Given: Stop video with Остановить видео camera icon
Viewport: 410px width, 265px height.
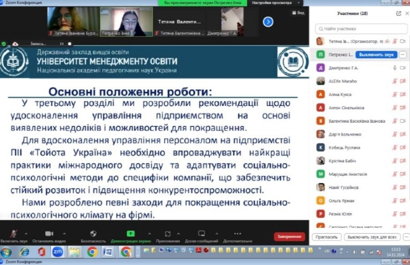Looking at the screenshot, I should coord(49,233).
